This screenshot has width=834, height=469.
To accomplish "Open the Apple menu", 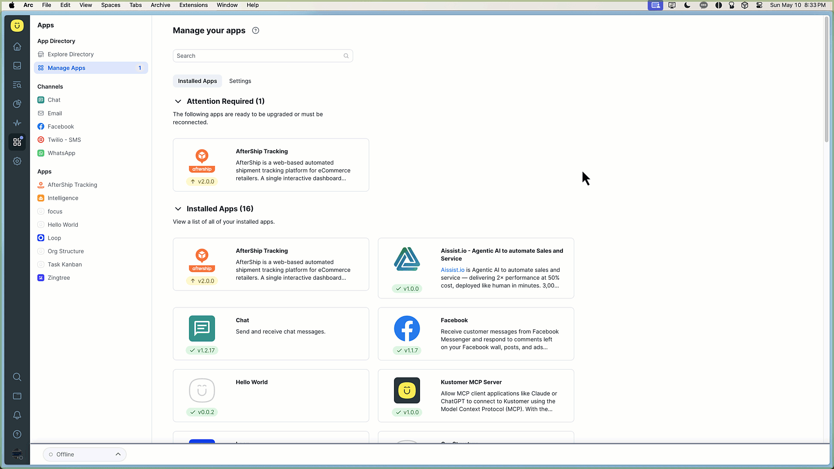I will pyautogui.click(x=12, y=5).
